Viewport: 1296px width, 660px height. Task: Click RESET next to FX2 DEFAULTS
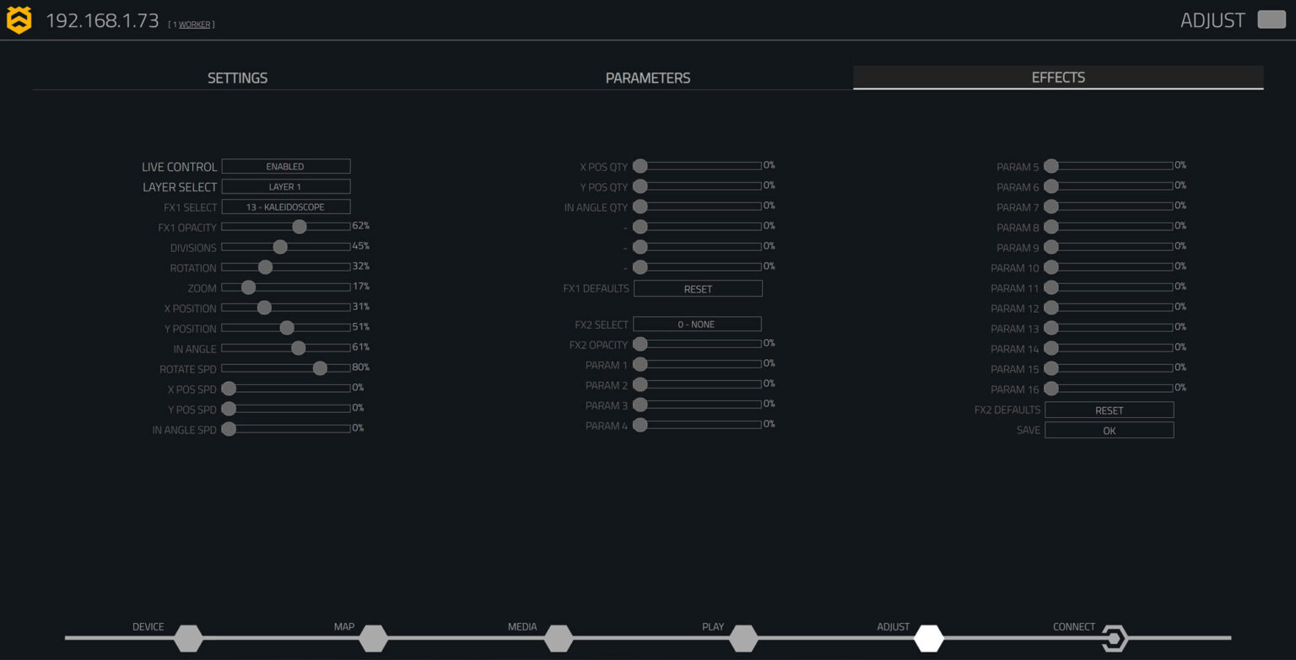pos(1109,409)
